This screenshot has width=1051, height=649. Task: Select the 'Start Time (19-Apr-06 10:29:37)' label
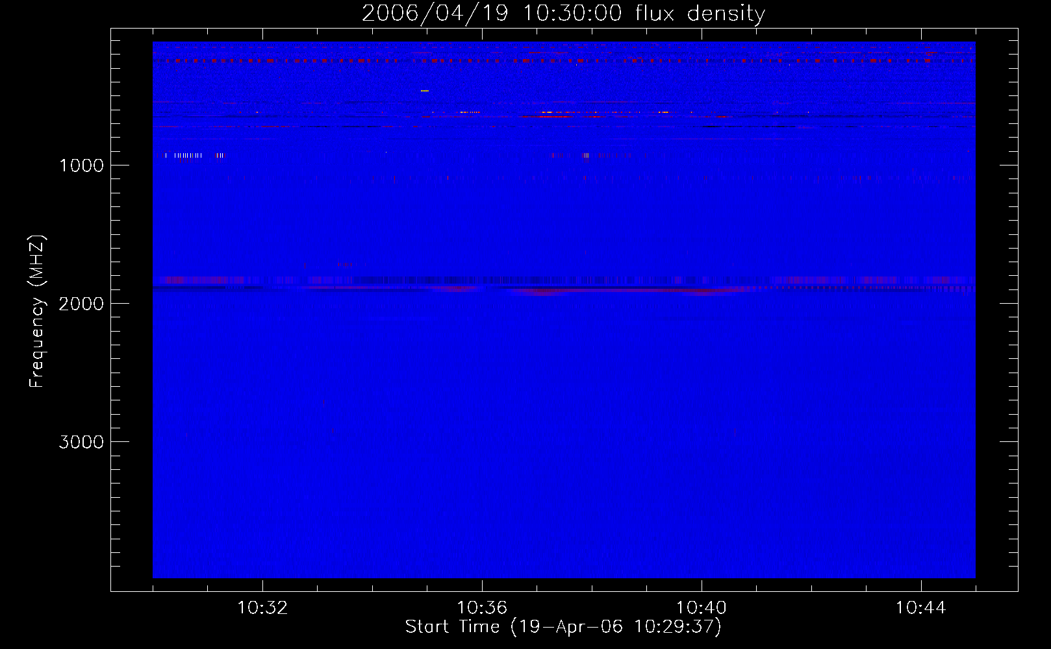tap(563, 627)
